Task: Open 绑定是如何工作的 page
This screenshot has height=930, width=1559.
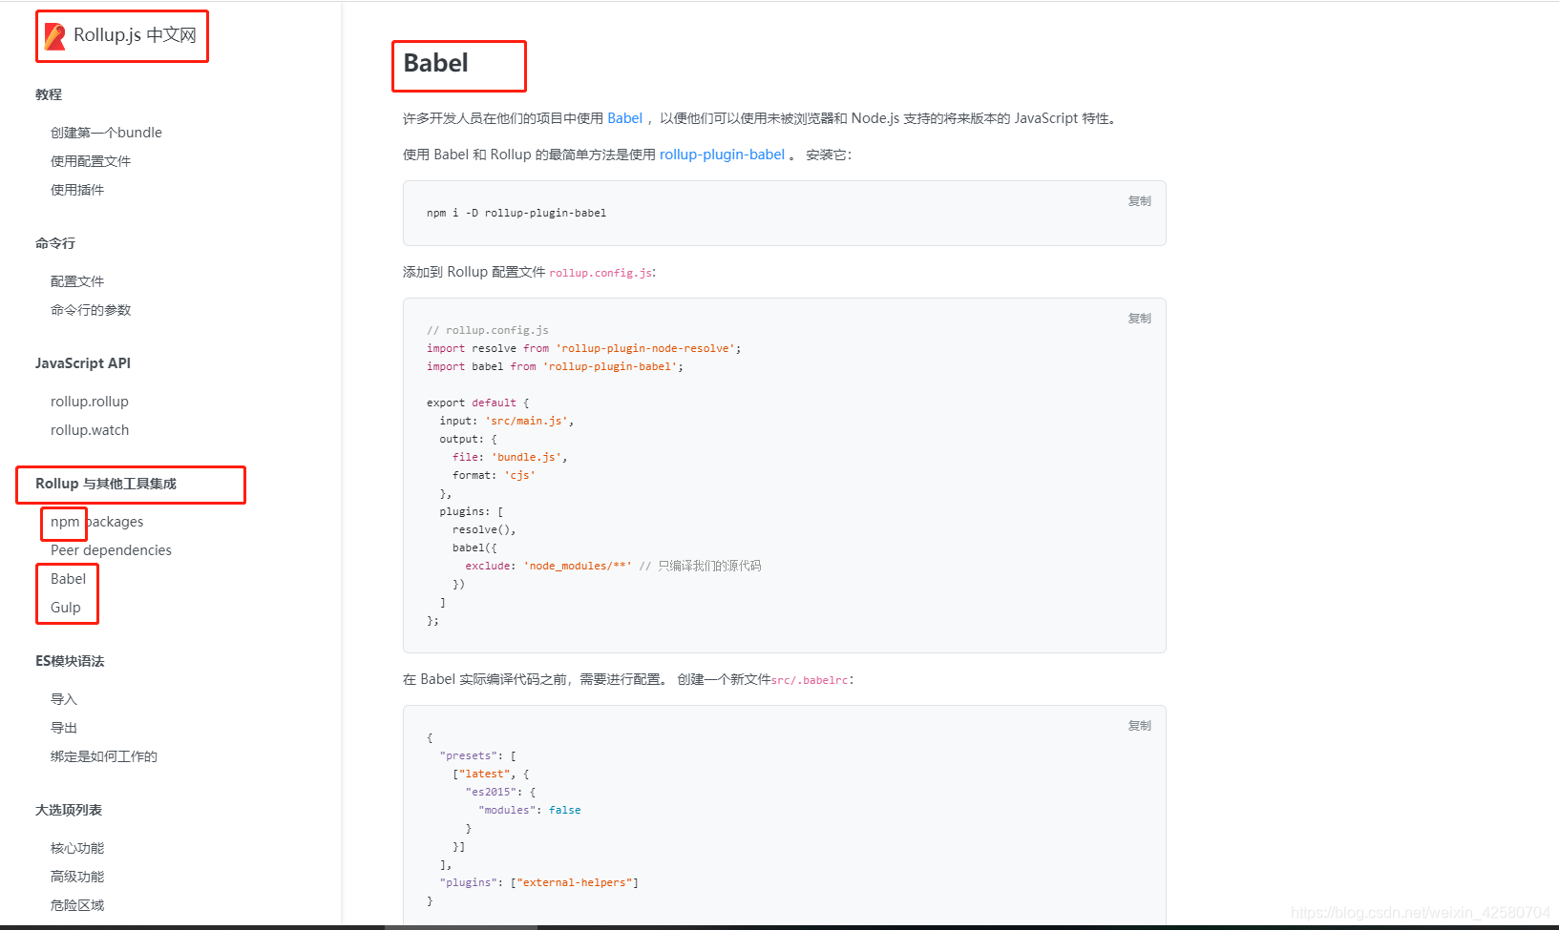Action: tap(104, 756)
